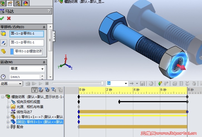Viewport: 202px width, 137px height.
Task: Click the Play button
Action: tap(41, 84)
